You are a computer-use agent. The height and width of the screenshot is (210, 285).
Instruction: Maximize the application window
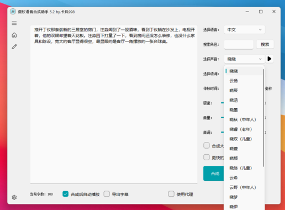click(261, 12)
